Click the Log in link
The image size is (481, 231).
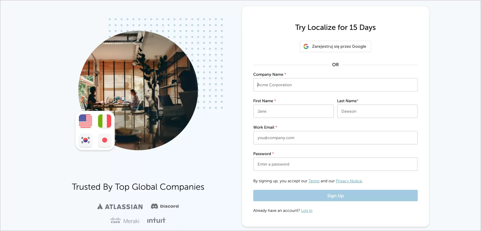(x=306, y=210)
